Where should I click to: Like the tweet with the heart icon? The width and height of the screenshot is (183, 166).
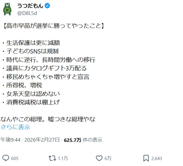tap(99, 158)
